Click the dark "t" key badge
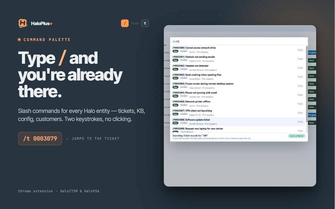This screenshot has height=209, width=335. tap(145, 23)
